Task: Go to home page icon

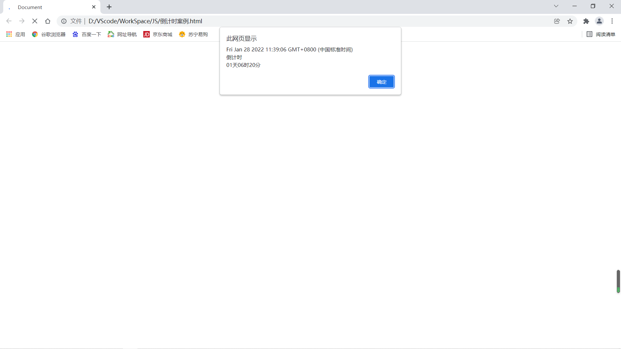Action: tap(48, 21)
